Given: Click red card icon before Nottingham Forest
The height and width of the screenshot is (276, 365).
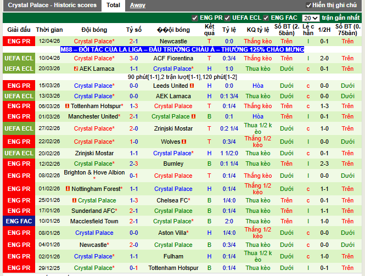Looking at the screenshot, I should coord(67,188).
